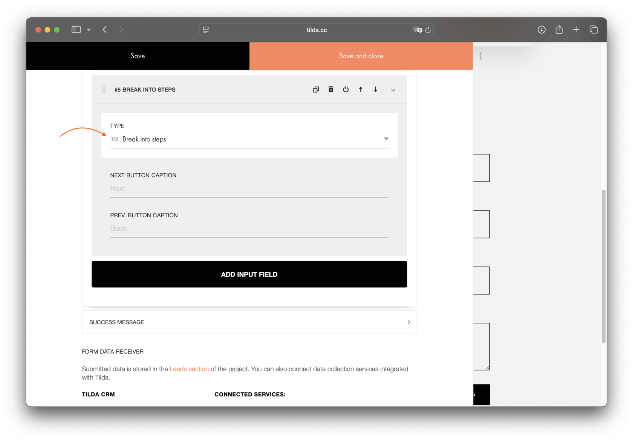Toggle the power switch on field #5
The image size is (633, 441).
tap(346, 89)
